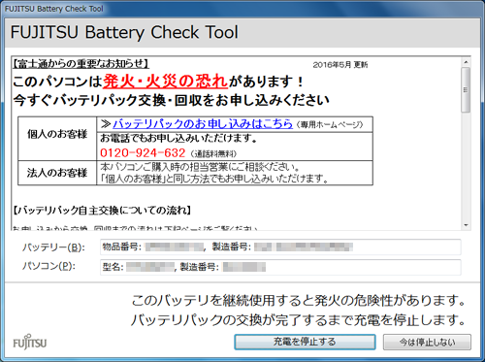The image size is (485, 362).
Task: Click the (専用ホームページ) note text
Action: (330, 124)
